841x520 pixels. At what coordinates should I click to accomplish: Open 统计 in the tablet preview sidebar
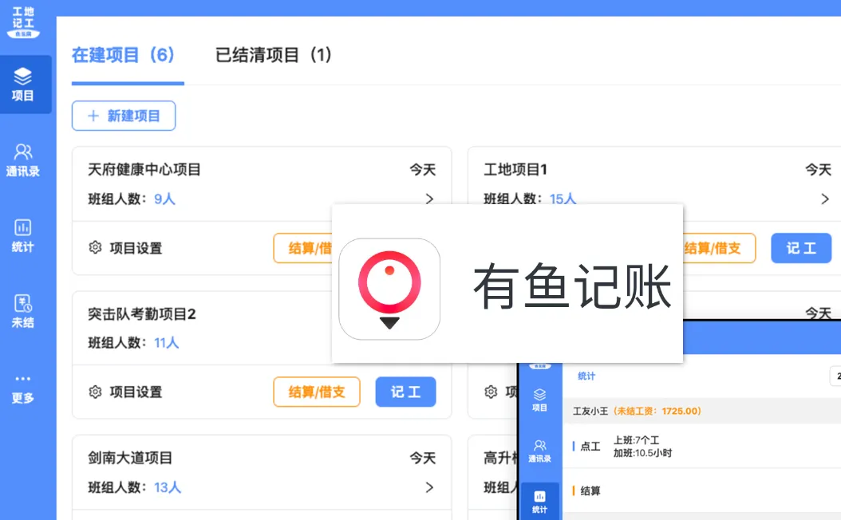[x=539, y=501]
